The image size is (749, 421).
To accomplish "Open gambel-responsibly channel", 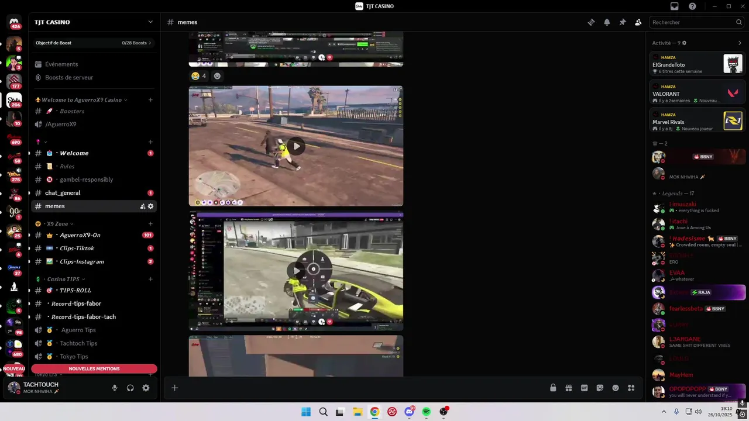I will (94, 180).
